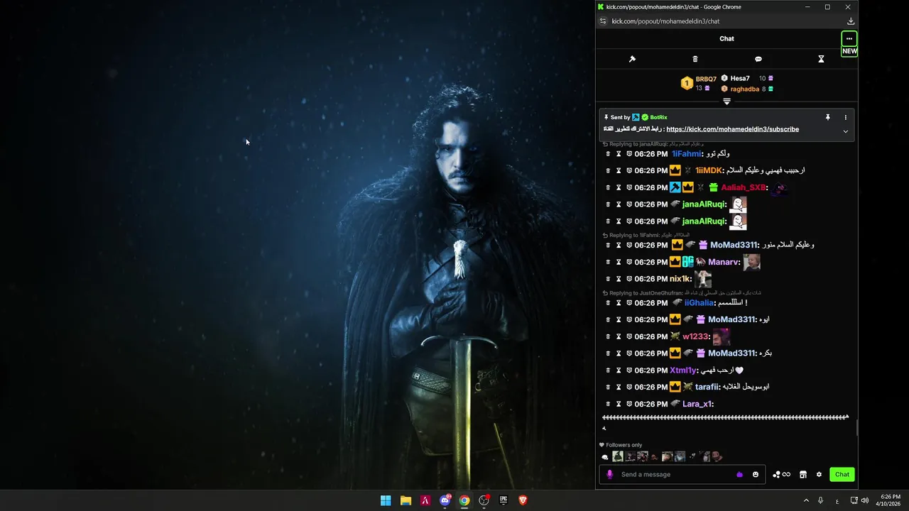
Task: Open the shop storefront icon
Action: point(803,475)
